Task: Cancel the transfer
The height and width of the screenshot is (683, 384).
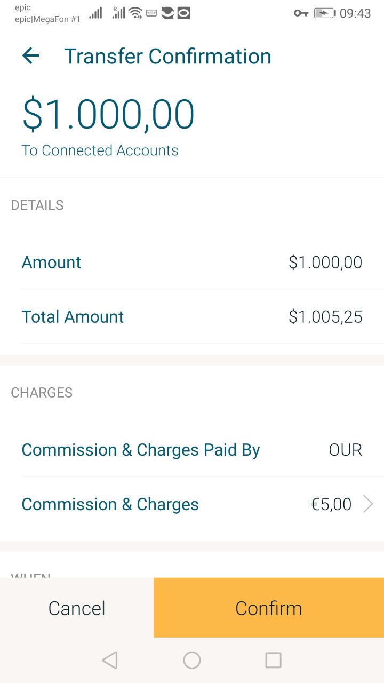Action: tap(77, 608)
